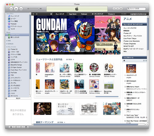The width and height of the screenshot is (154, 136).
Task: Click the Play button in the toolbar
Action: [16, 9]
